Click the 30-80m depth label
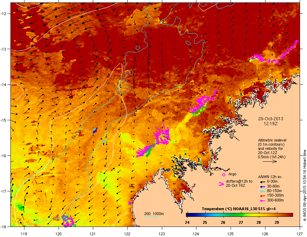Viewport: 307px width, 237px height. click(273, 186)
